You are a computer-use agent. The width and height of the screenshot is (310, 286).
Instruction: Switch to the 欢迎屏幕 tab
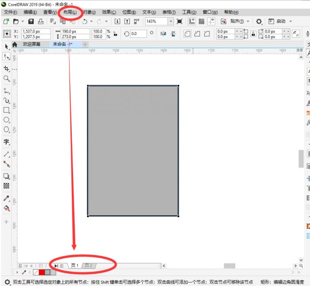pos(31,44)
